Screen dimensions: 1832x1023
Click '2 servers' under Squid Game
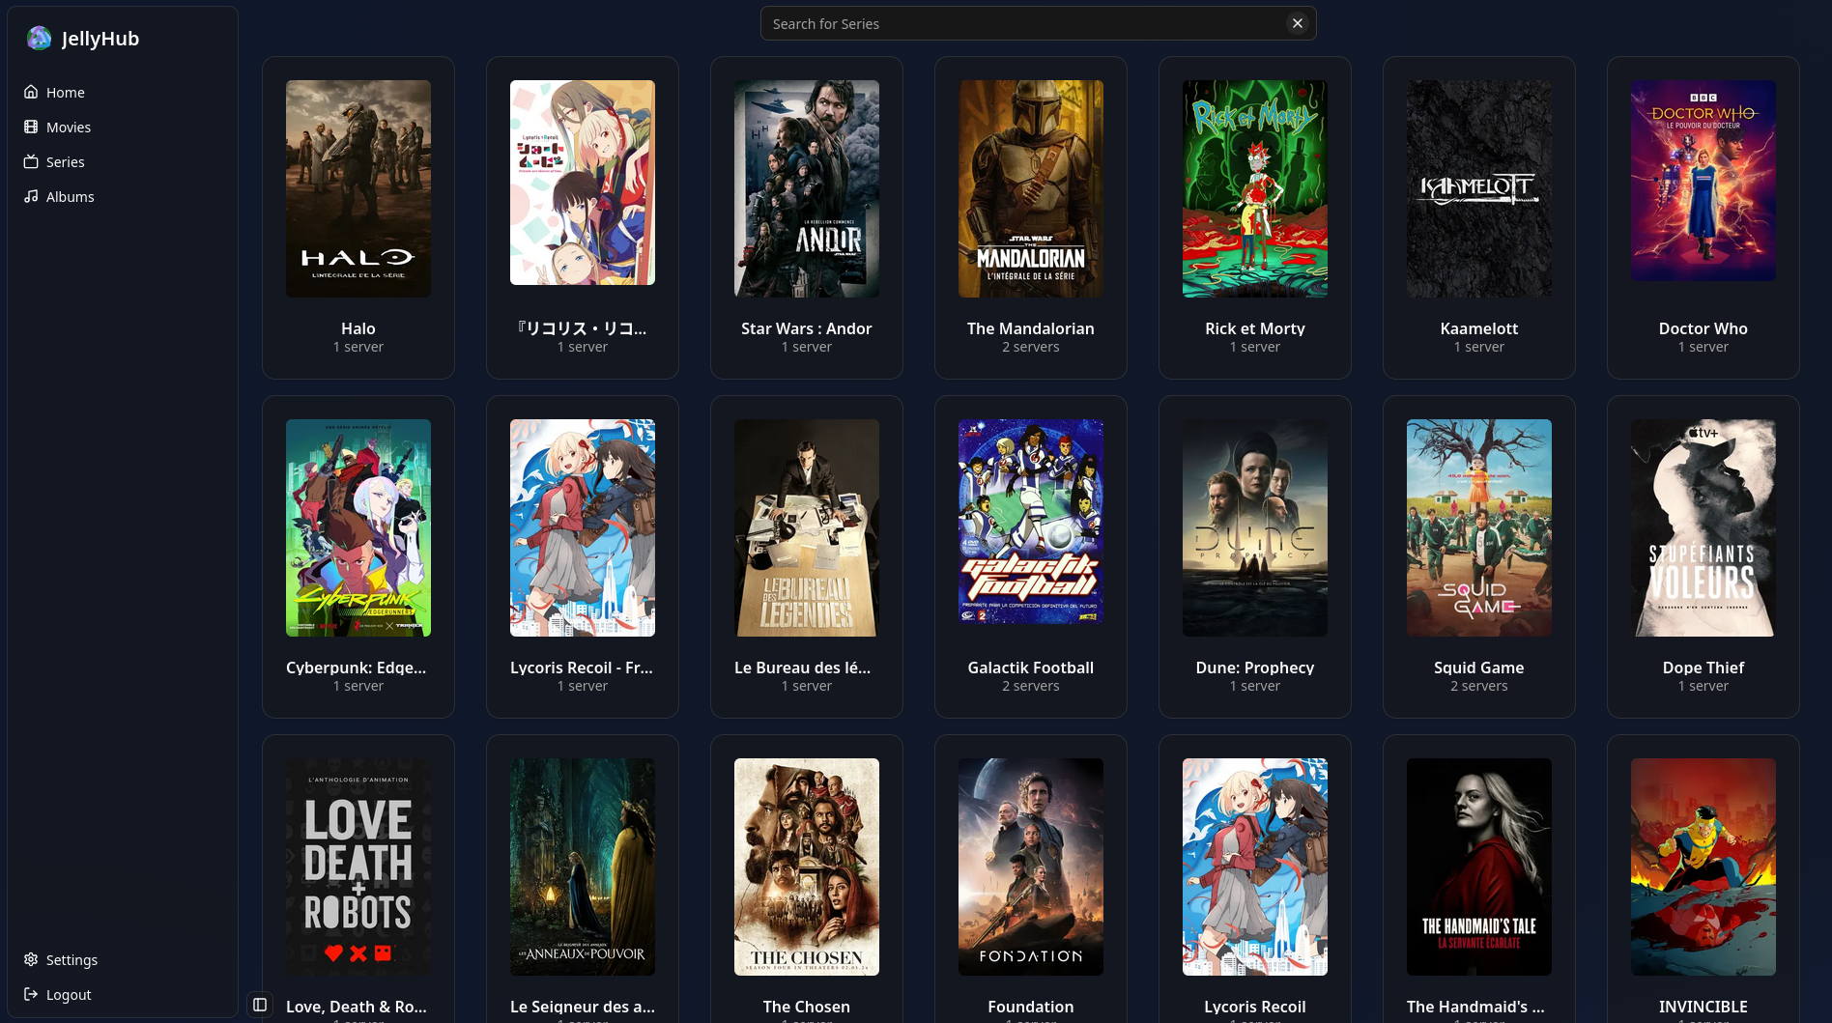1479,686
